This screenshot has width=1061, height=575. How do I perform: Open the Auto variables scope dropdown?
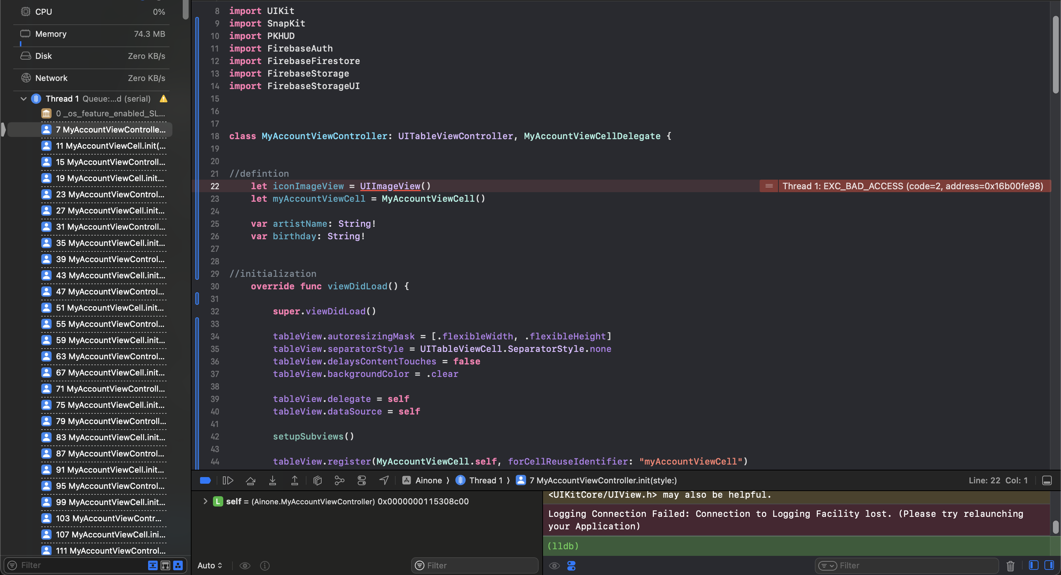pyautogui.click(x=210, y=565)
